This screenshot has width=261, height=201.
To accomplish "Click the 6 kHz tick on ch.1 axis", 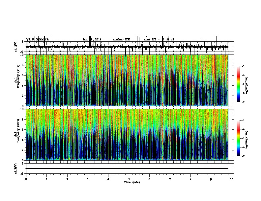I will coord(23,75).
